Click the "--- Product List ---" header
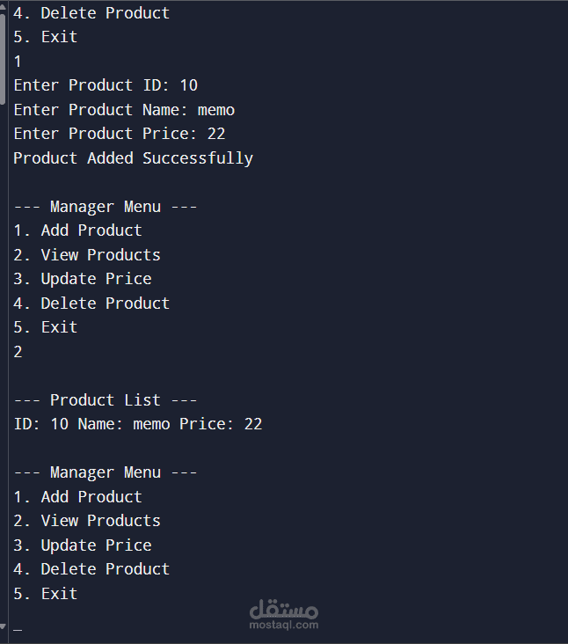568x644 pixels. 106,400
